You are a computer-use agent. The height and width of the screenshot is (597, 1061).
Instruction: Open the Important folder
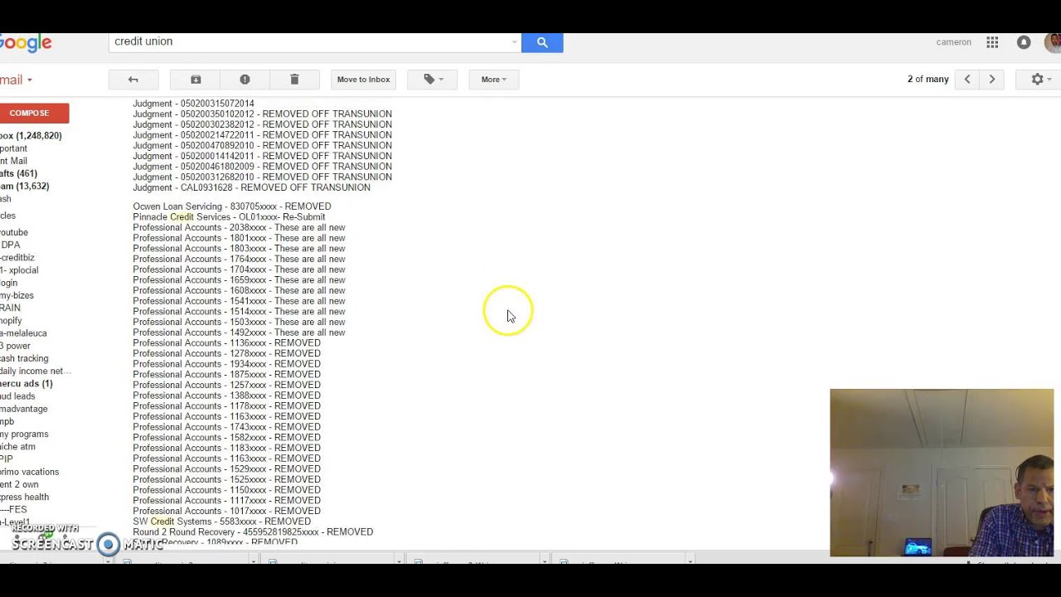point(13,148)
